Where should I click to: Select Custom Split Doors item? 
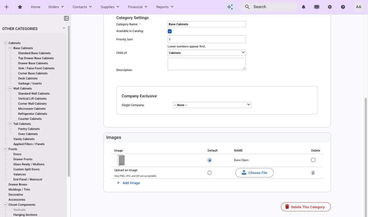point(26,169)
